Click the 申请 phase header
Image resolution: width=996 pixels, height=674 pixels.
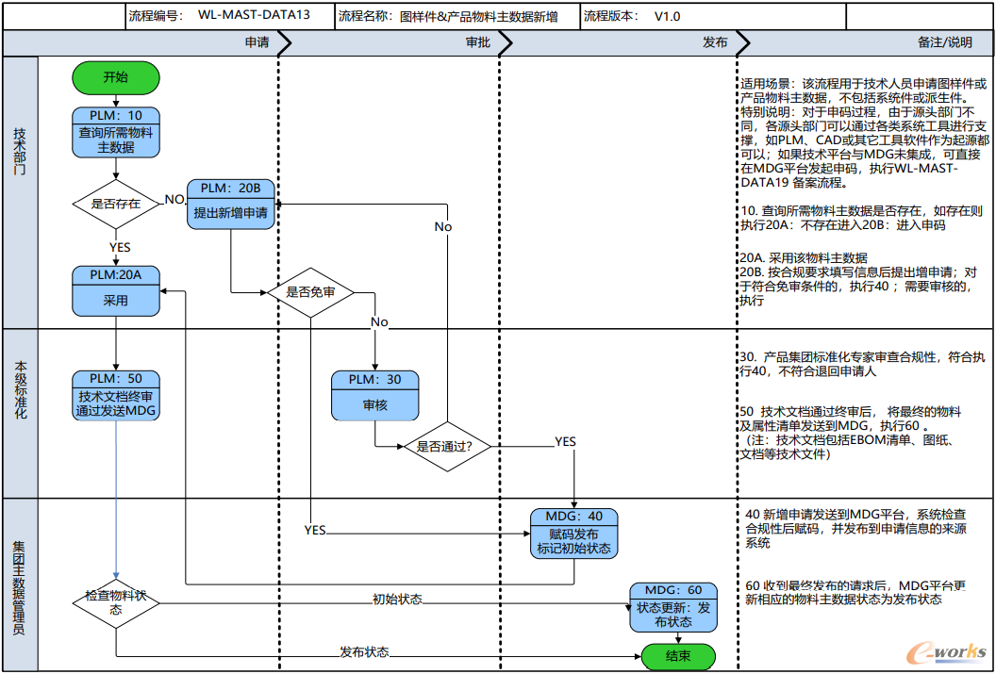[x=257, y=43]
